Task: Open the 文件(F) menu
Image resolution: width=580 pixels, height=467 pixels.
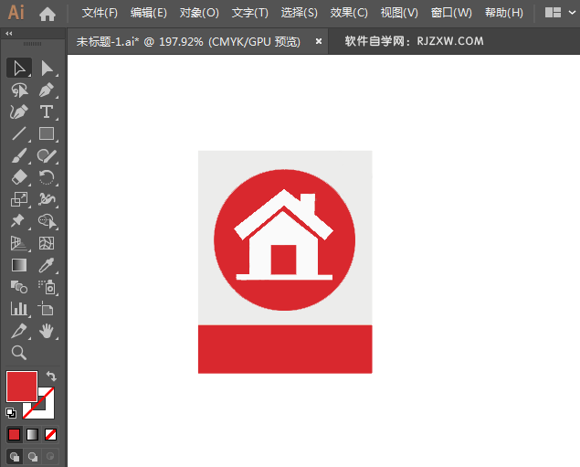Action: tap(100, 13)
